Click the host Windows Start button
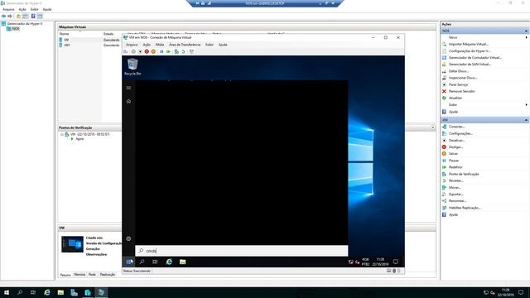The image size is (530, 298). (7, 292)
